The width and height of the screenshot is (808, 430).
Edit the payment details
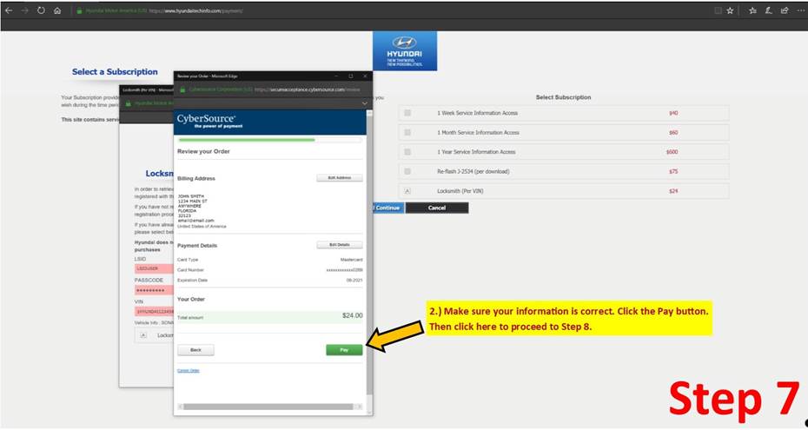point(340,245)
